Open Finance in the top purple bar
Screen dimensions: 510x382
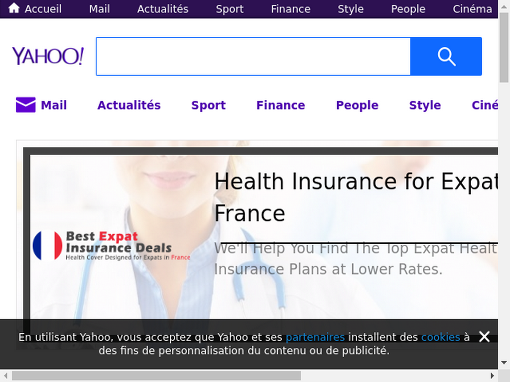click(x=291, y=9)
